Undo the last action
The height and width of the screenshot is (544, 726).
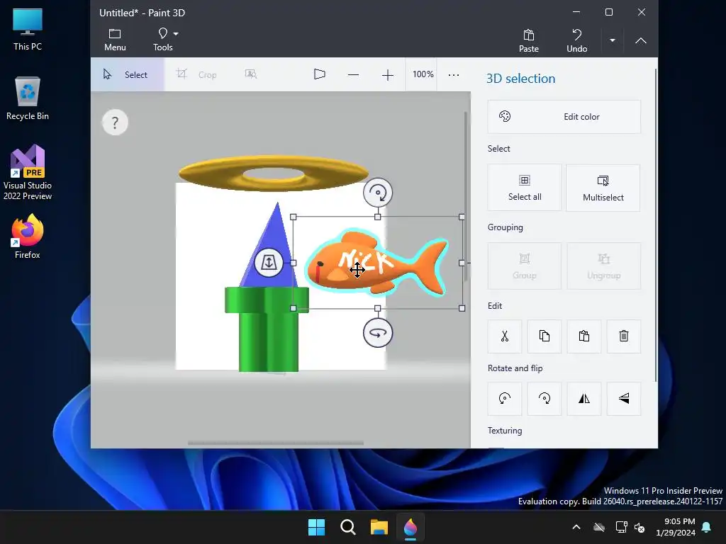click(x=576, y=40)
